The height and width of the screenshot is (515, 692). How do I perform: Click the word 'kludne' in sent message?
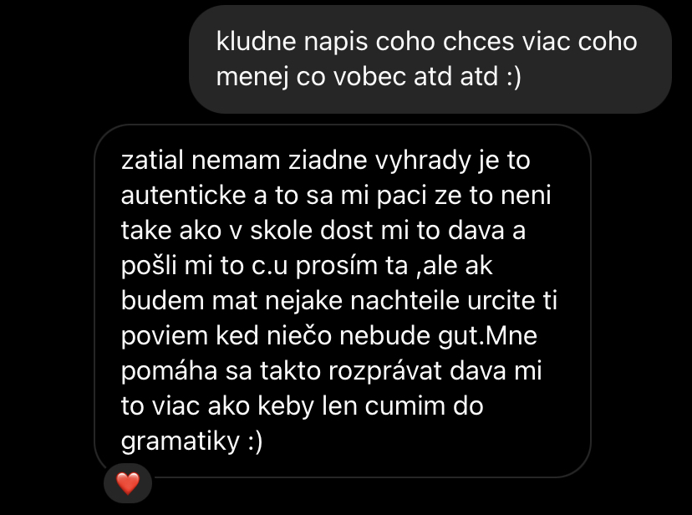point(256,42)
